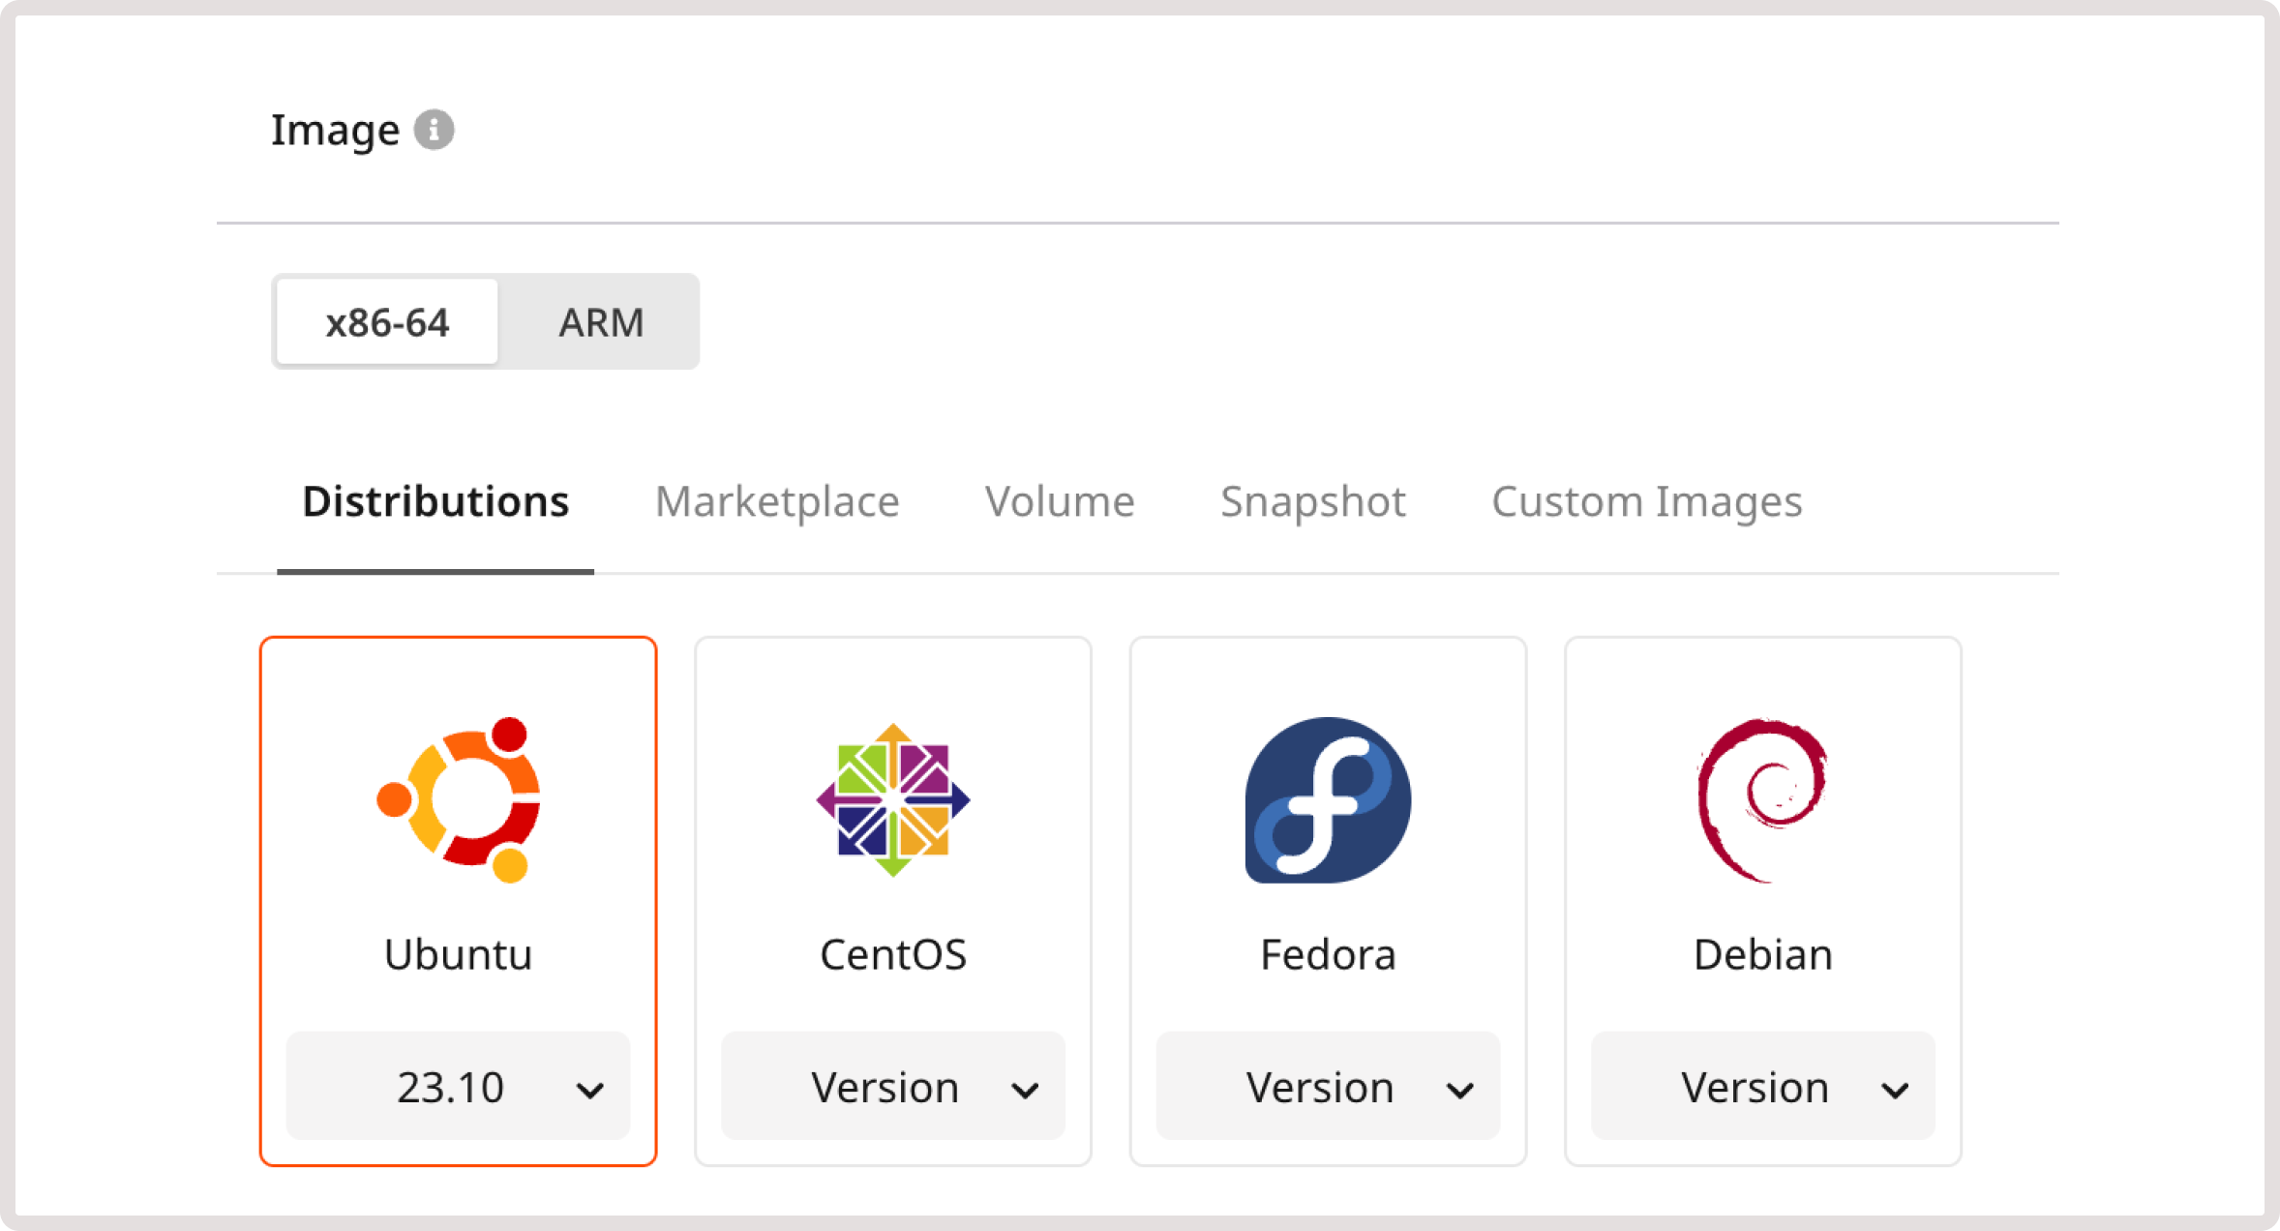
Task: Switch to the Marketplace tab
Action: pos(776,501)
